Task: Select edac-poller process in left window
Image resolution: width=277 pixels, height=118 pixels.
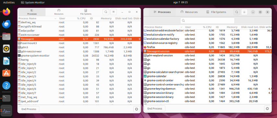Action: tap(79, 31)
